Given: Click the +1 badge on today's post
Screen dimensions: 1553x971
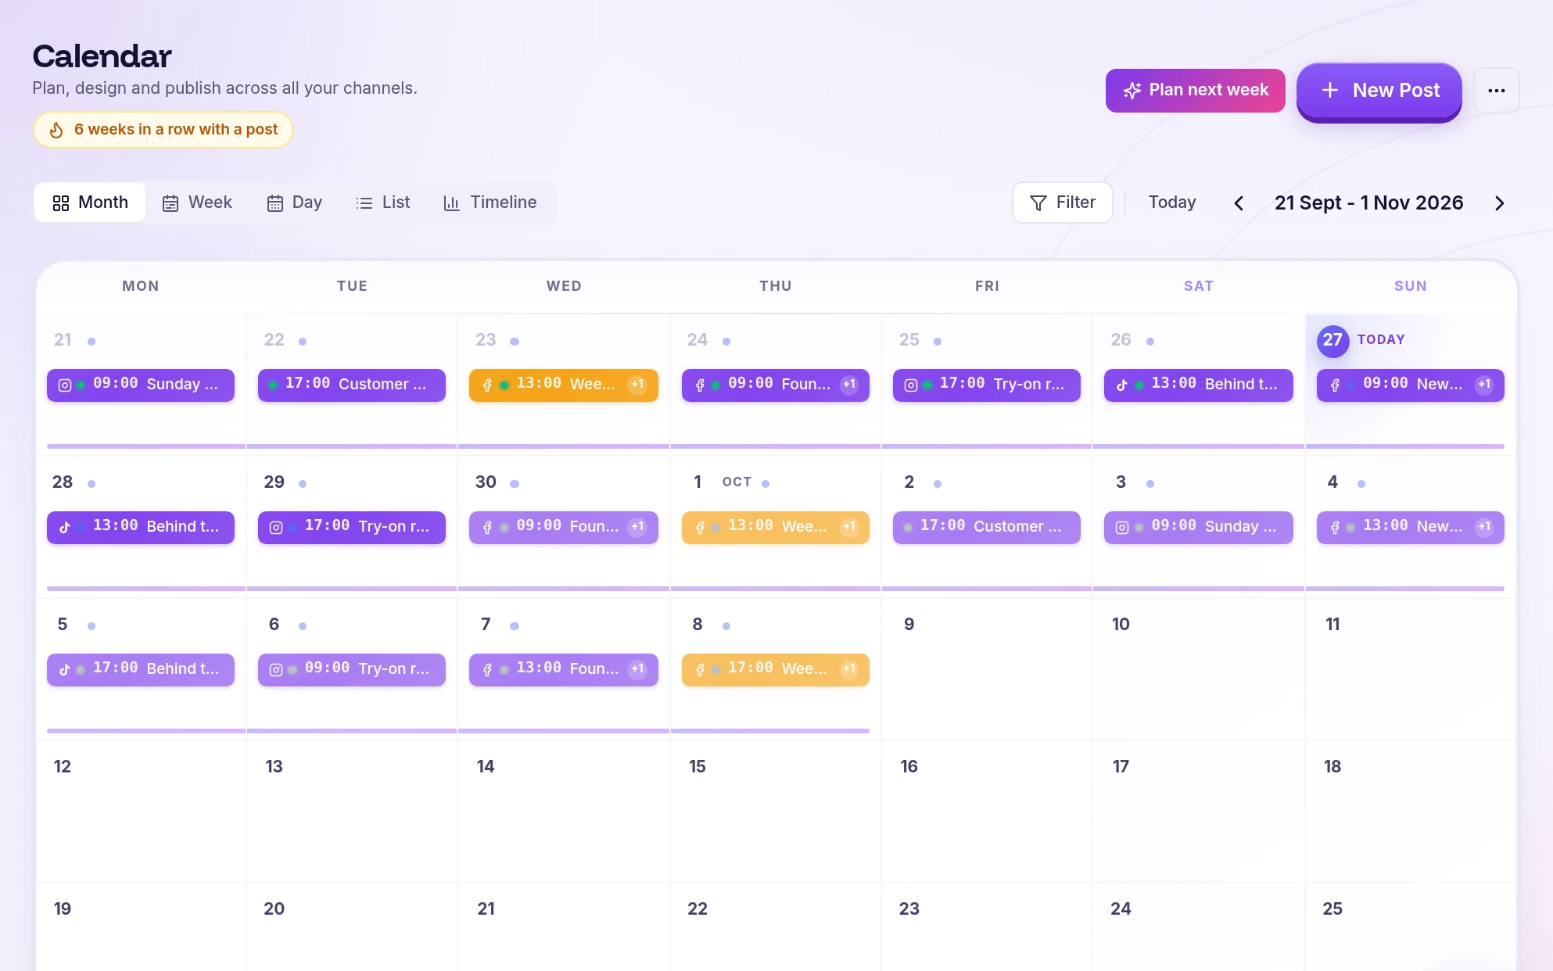Looking at the screenshot, I should click(1484, 385).
